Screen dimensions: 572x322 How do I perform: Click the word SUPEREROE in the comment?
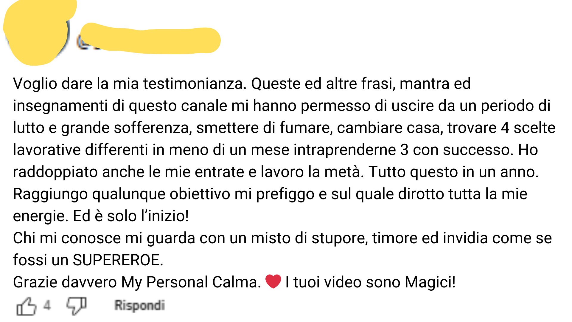tap(118, 260)
